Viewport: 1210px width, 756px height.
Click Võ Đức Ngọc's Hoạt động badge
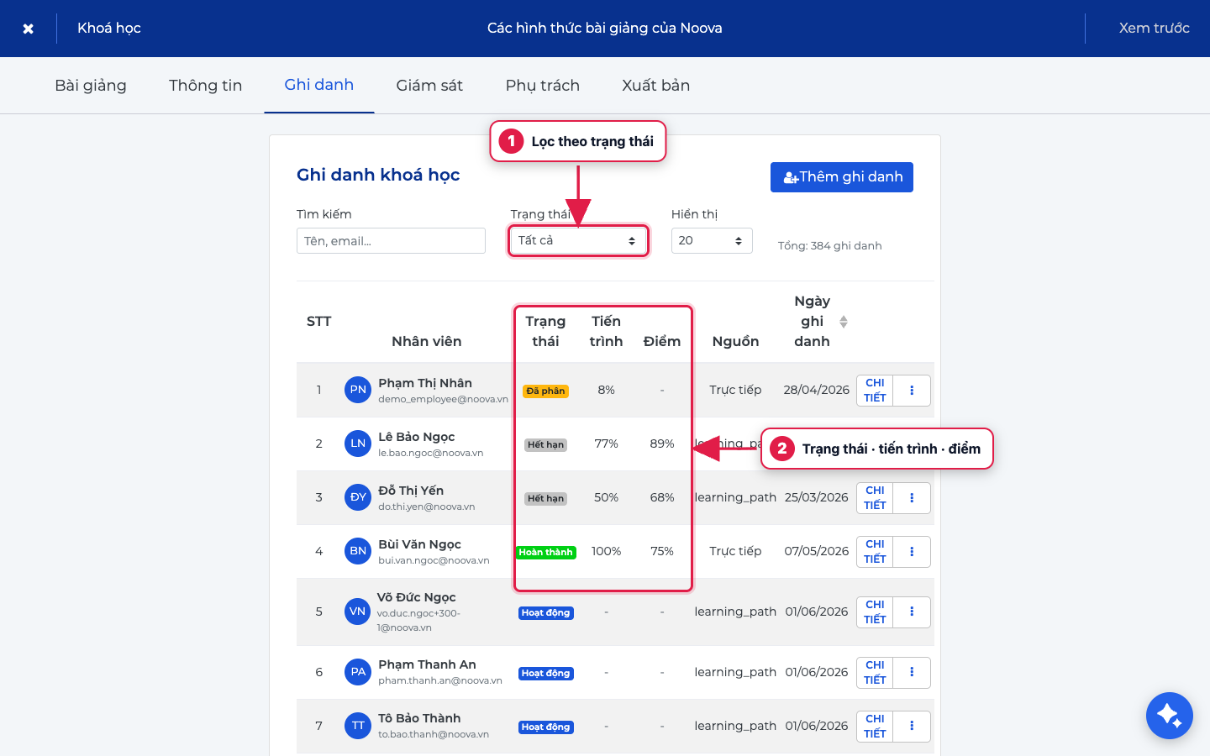coord(545,613)
